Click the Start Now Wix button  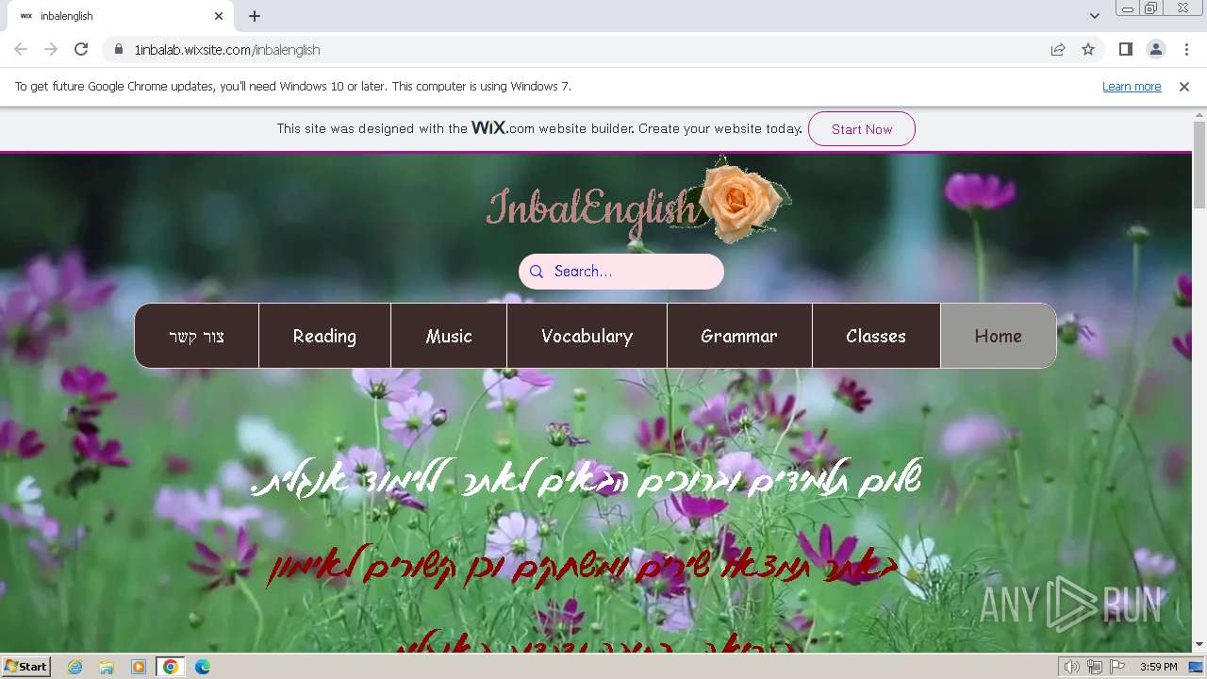[861, 129]
